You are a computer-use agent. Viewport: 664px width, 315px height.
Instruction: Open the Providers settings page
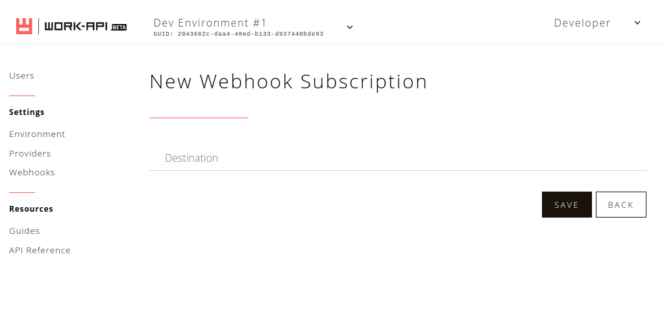point(30,153)
